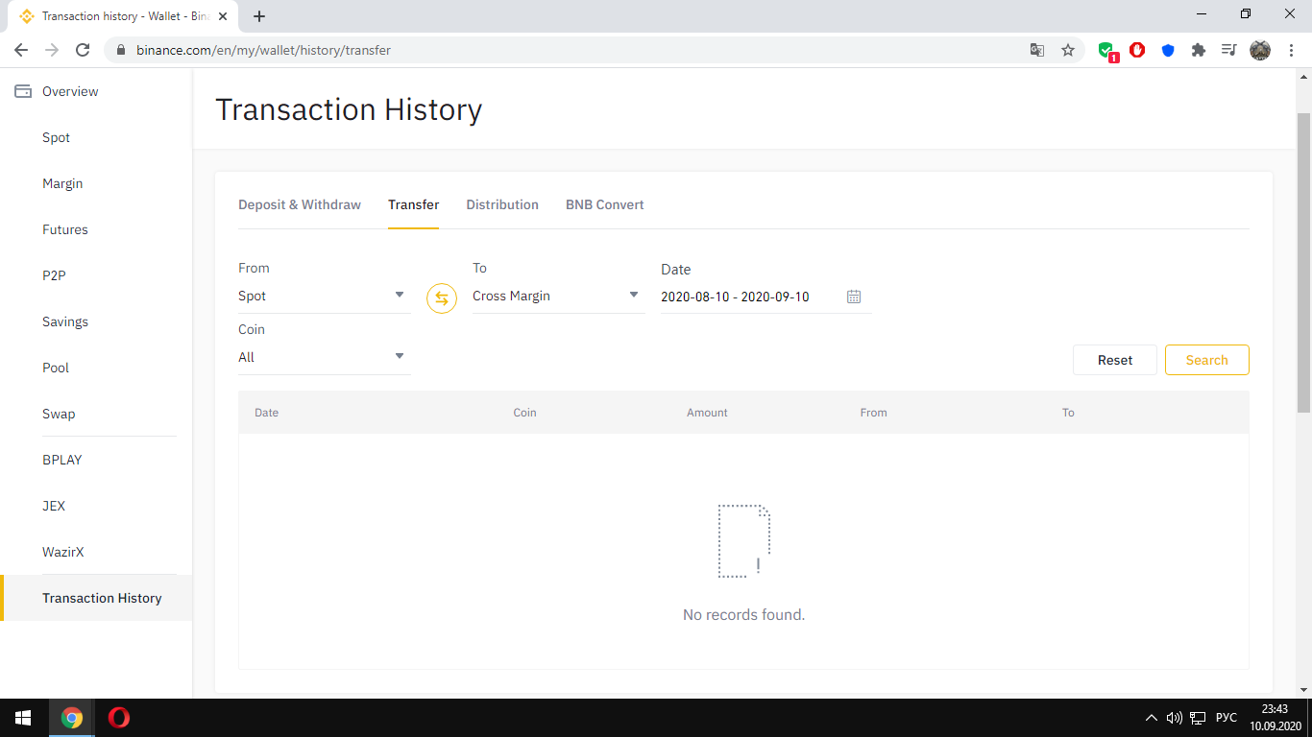Click the Overview wallet icon in sidebar
Viewport: 1312px width, 737px height.
pyautogui.click(x=23, y=91)
